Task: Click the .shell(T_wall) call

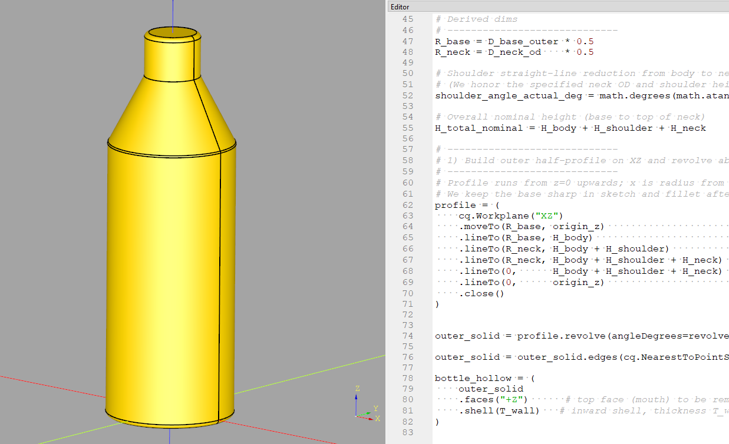Action: (x=500, y=410)
